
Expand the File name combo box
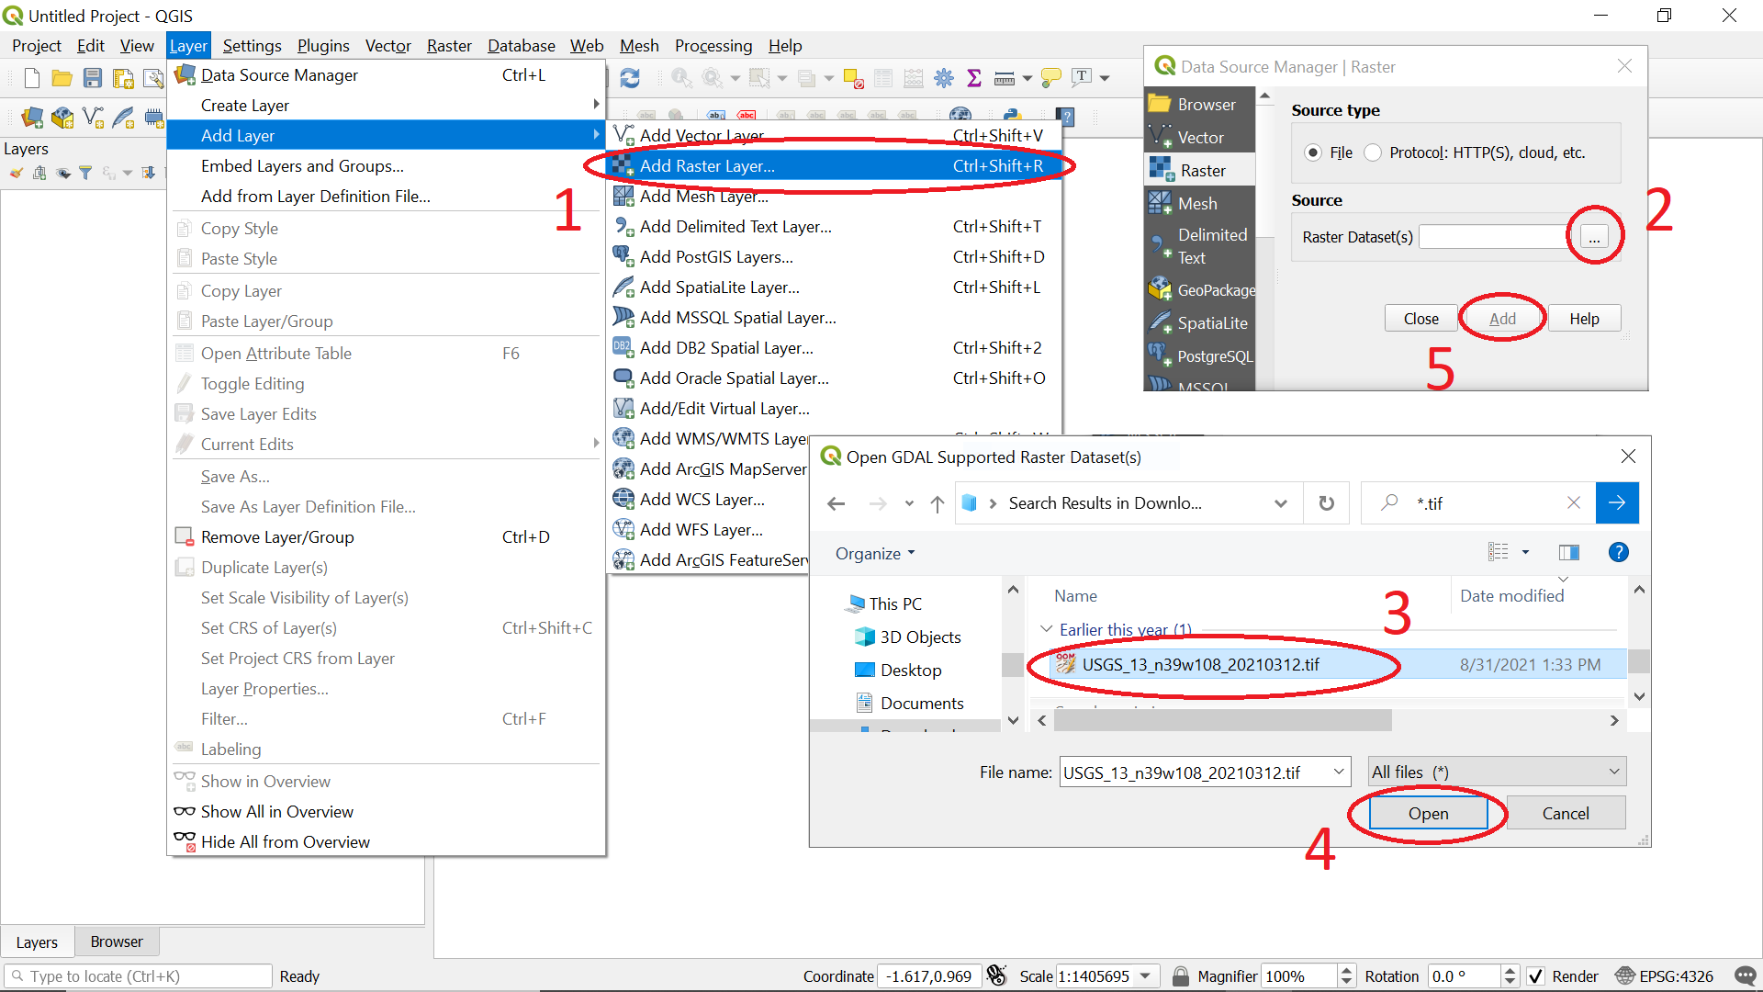point(1339,772)
